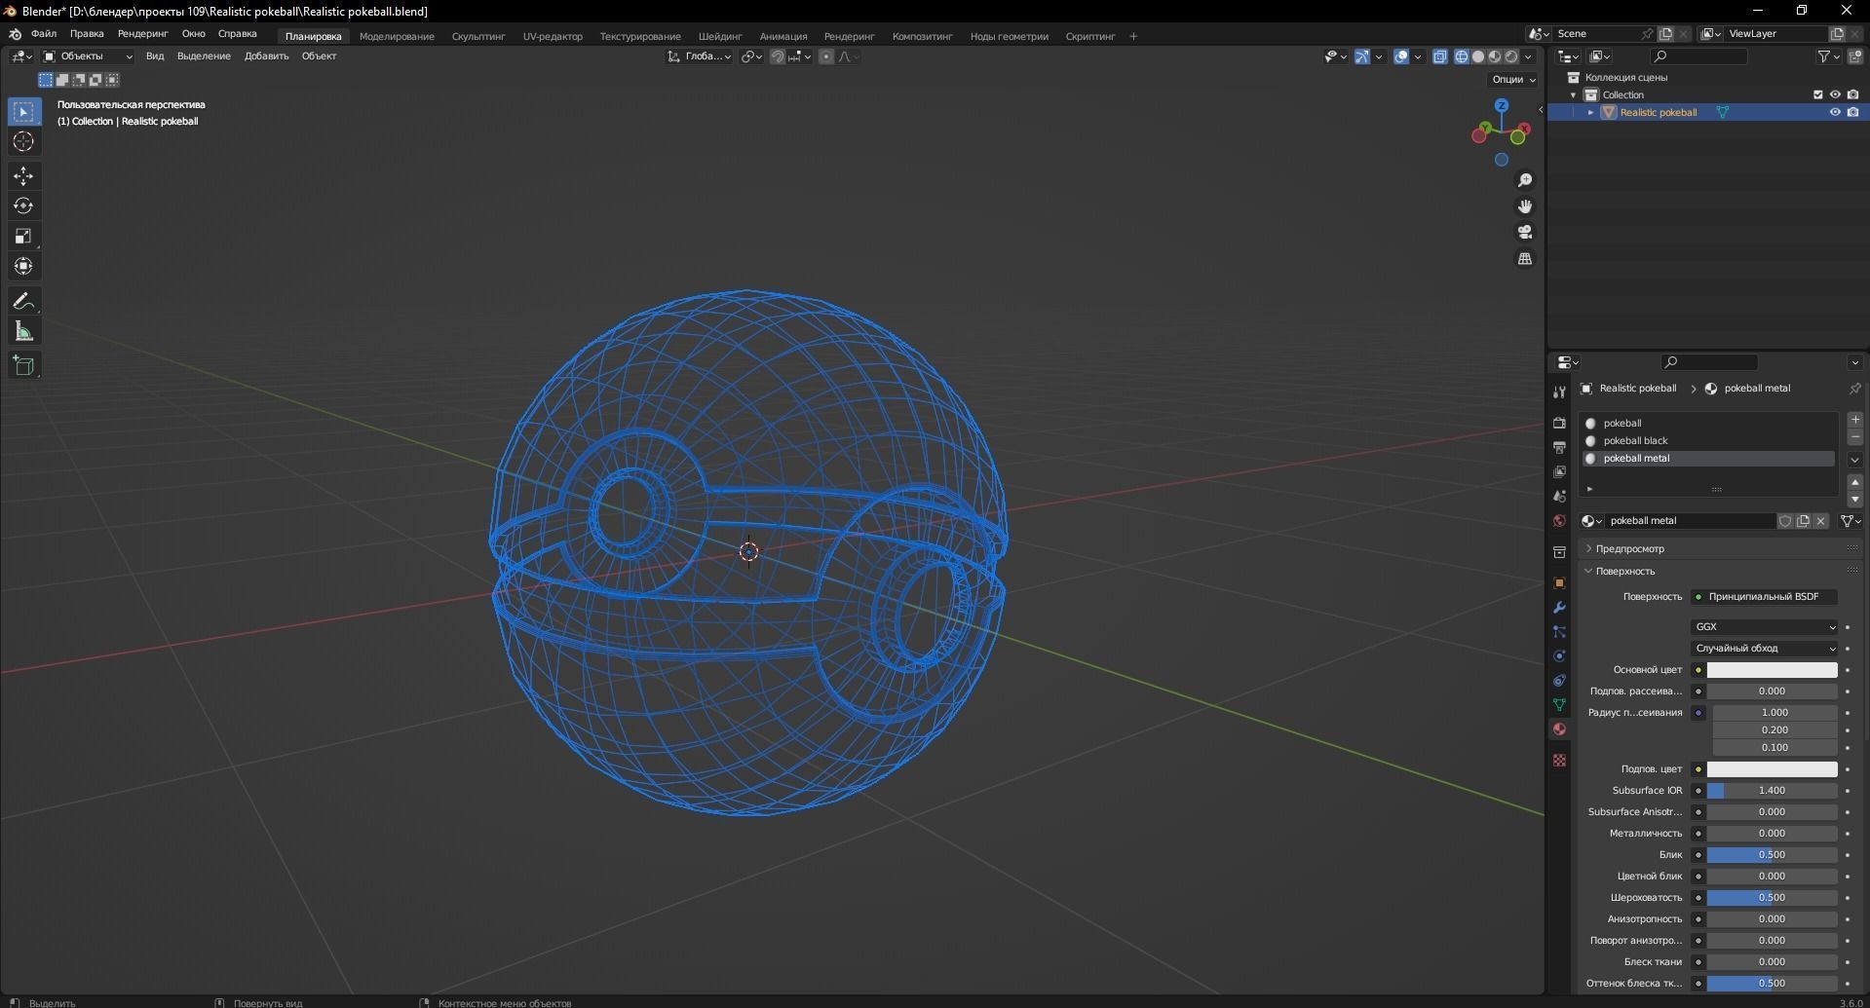Toggle Collection exclude checkbox in outliner

[x=1817, y=94]
